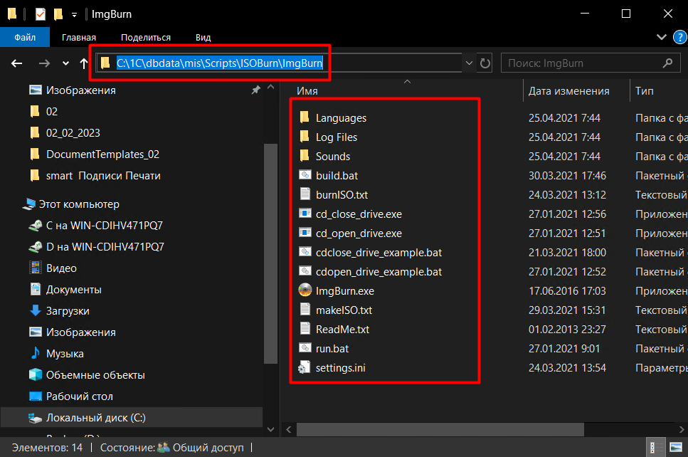Sort by the Дата изменения column header
The image size is (688, 457).
pos(568,91)
